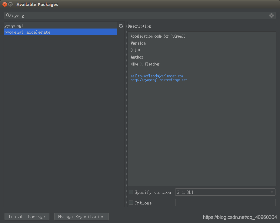This screenshot has height=223, width=280.
Task: Click the Description section label
Action: point(139,26)
